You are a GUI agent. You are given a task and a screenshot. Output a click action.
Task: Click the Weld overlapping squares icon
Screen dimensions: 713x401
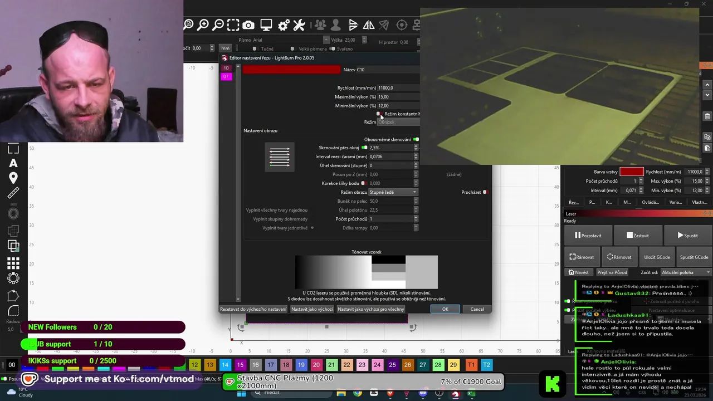(13, 229)
